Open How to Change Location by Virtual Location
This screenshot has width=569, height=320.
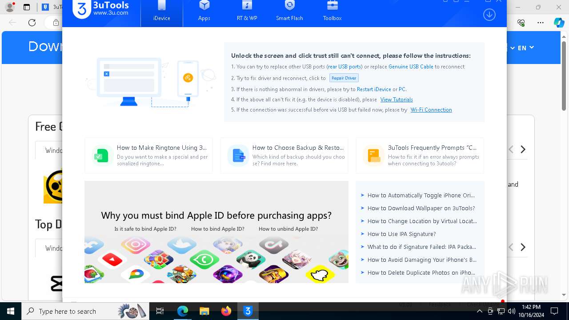tap(421, 221)
